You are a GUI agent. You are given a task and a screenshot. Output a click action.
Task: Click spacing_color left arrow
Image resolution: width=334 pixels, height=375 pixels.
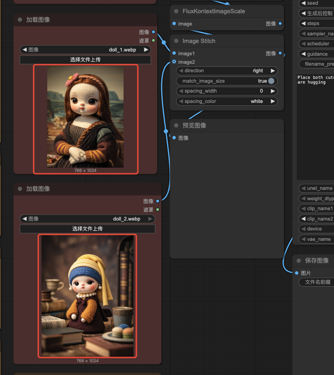(x=181, y=102)
